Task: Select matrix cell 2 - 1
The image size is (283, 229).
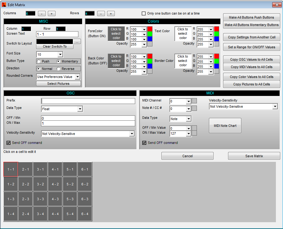Action: click(25, 169)
